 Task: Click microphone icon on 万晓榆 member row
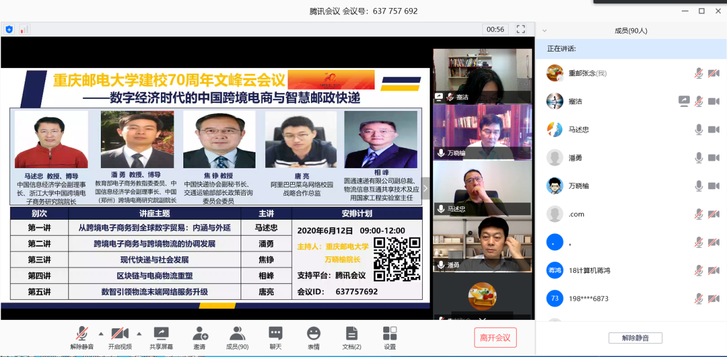coord(698,185)
